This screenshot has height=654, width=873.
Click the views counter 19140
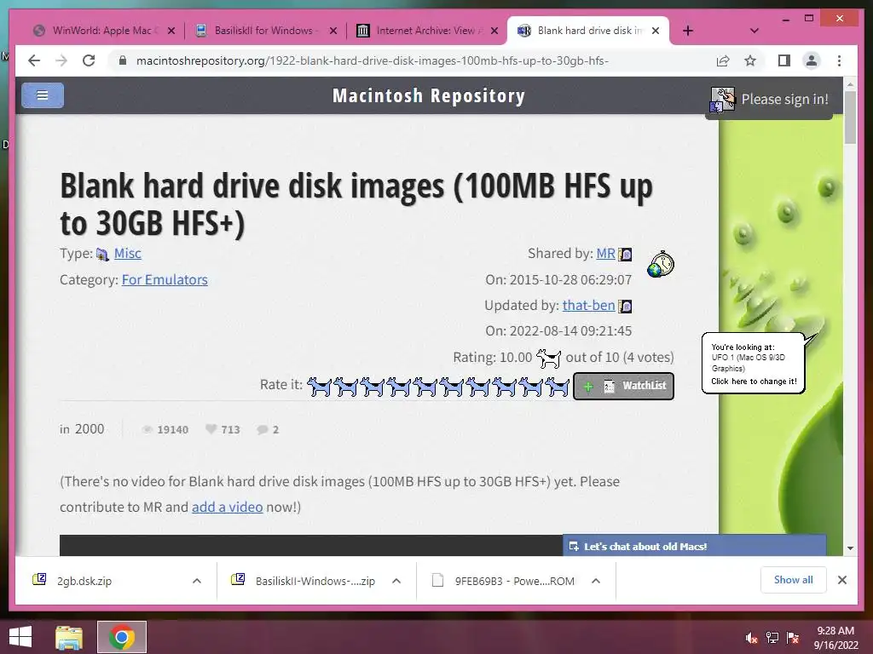pyautogui.click(x=165, y=429)
